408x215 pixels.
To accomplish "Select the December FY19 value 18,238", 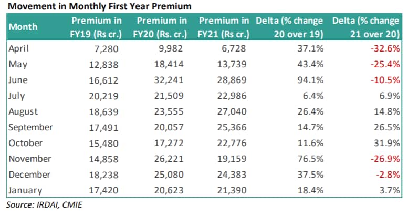I will click(107, 175).
